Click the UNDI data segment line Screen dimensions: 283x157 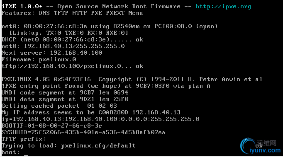(65, 99)
